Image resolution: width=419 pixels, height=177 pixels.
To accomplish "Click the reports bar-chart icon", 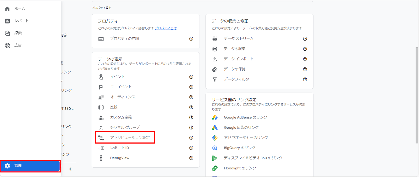I will click(x=7, y=21).
